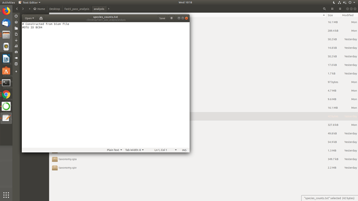Screen dimensions: 358x201
Task: Launch Thunderbird Mail from the dock
Action: 6,23
